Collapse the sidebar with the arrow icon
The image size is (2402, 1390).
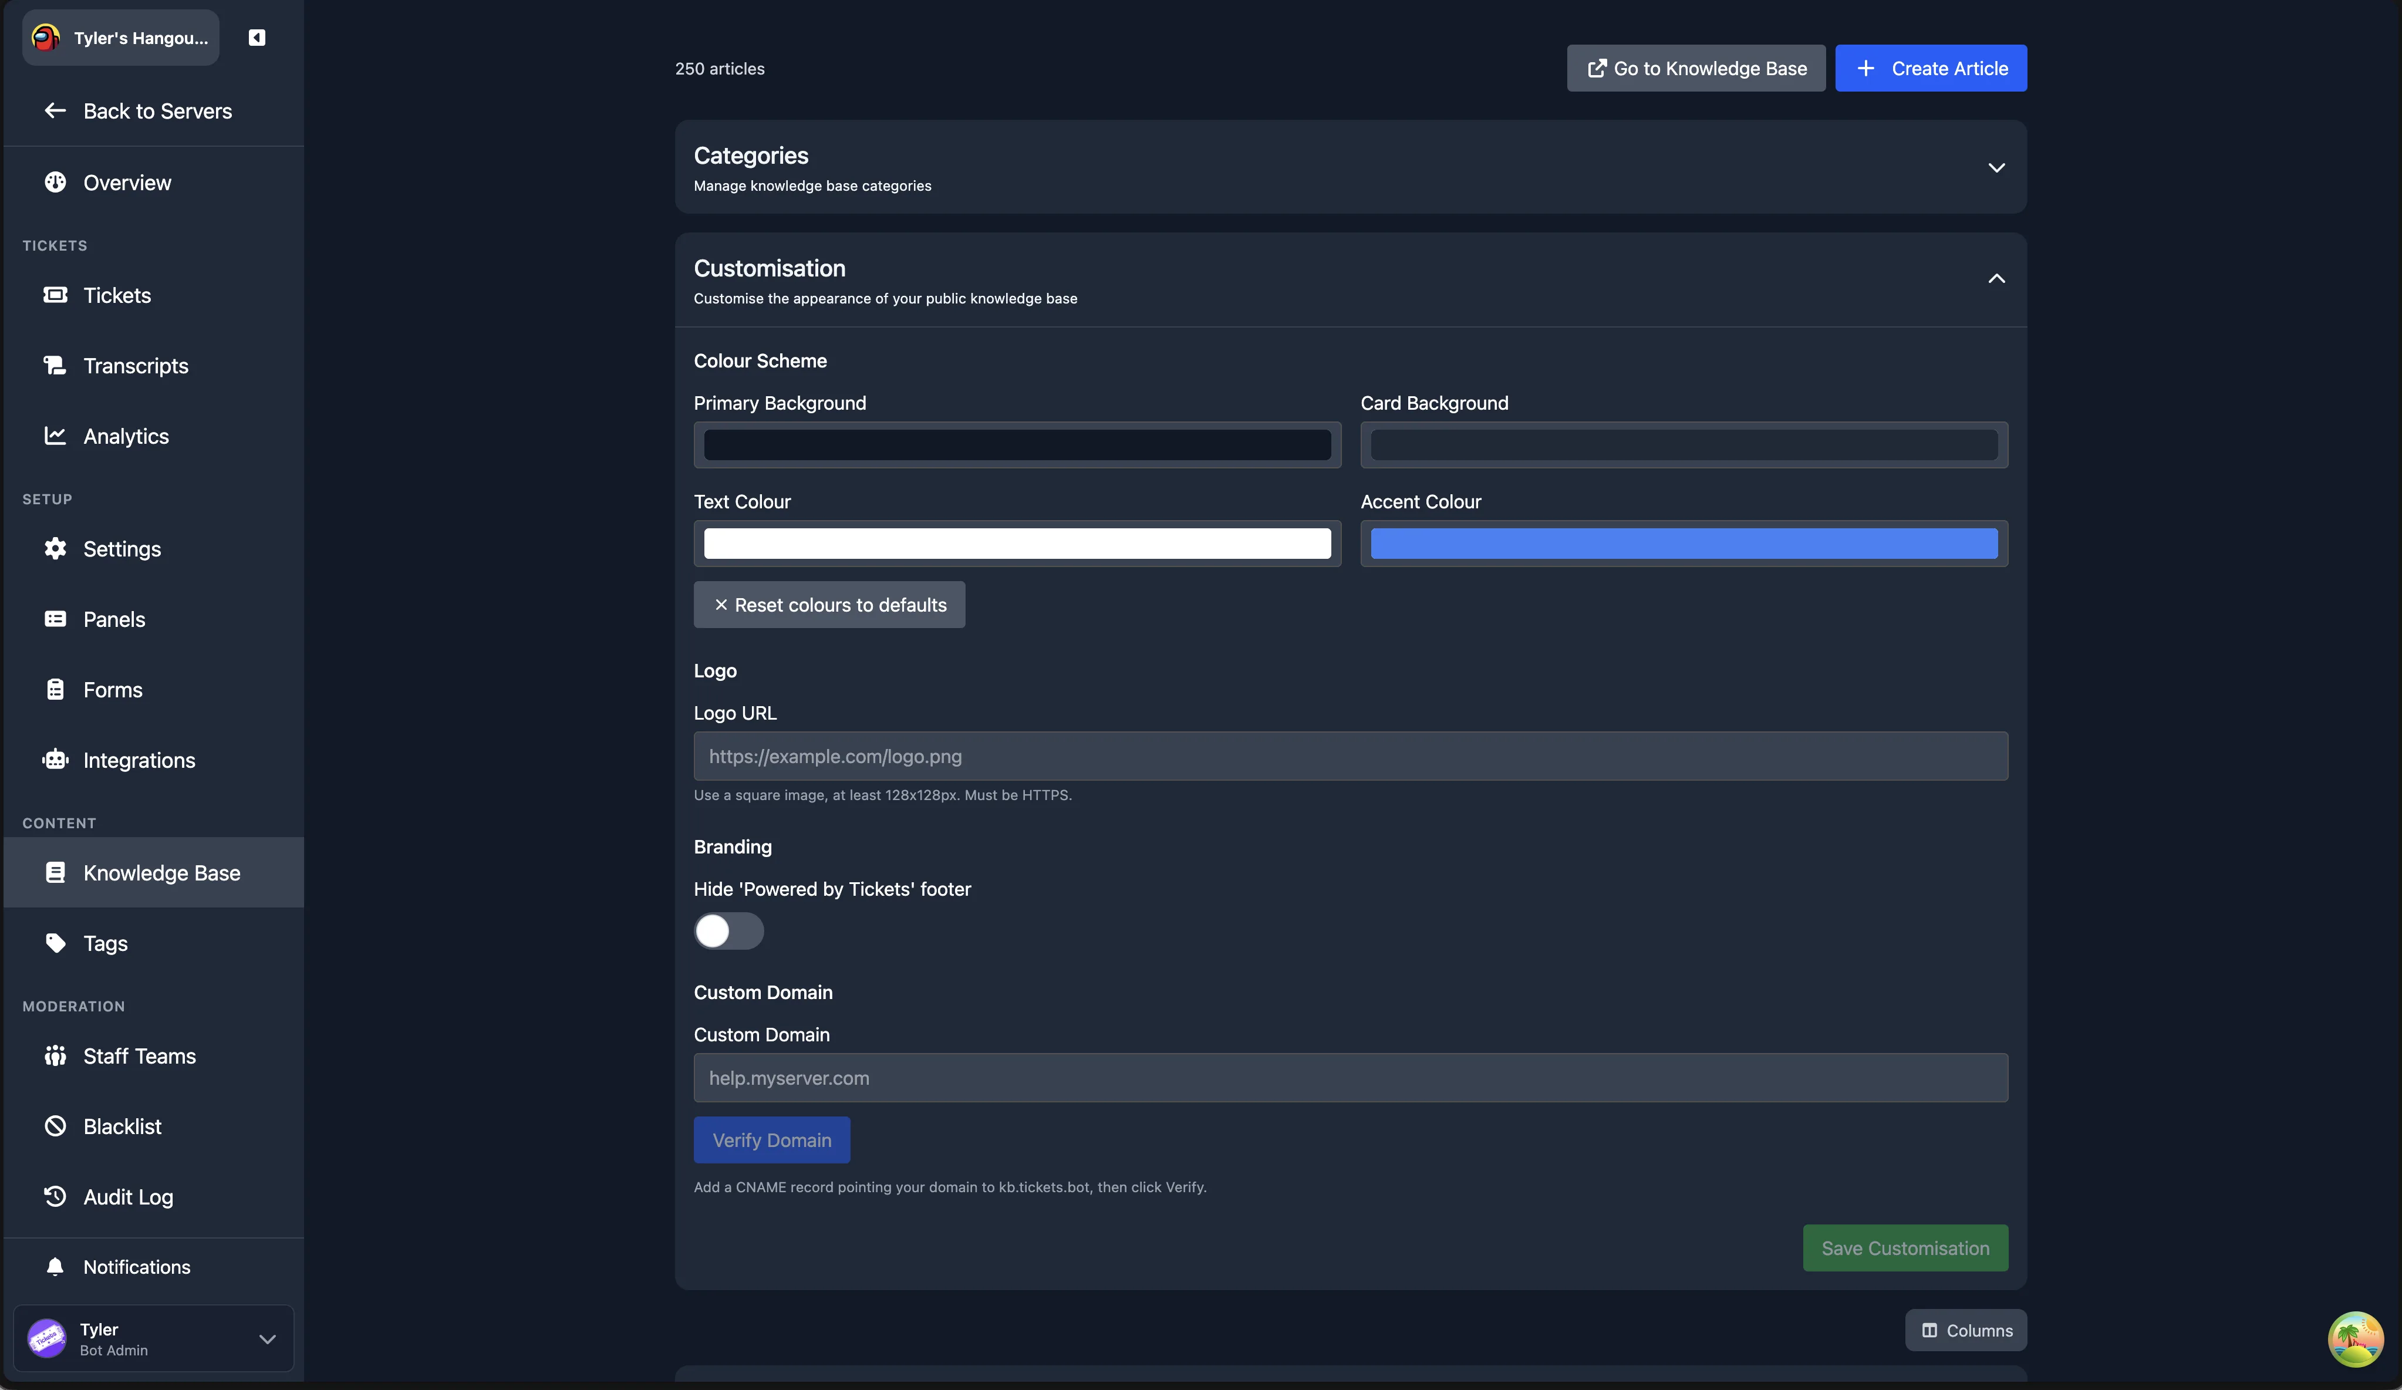coord(257,37)
